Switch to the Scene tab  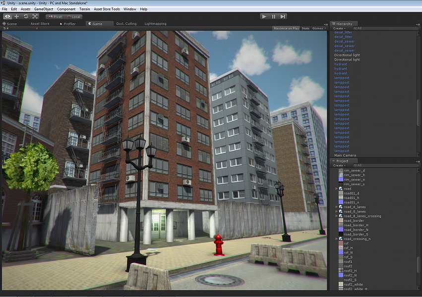[x=10, y=24]
